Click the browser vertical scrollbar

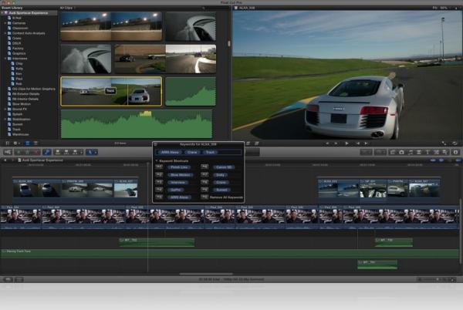coord(229,44)
